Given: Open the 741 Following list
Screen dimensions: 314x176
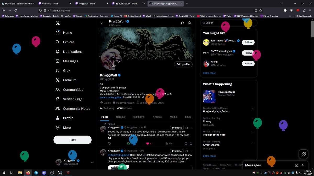Looking at the screenshot, I should pos(107,108).
